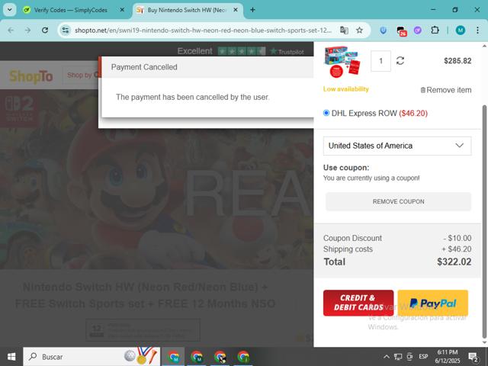488x366 pixels.
Task: Open the Windows Start menu
Action: pyautogui.click(x=11, y=357)
